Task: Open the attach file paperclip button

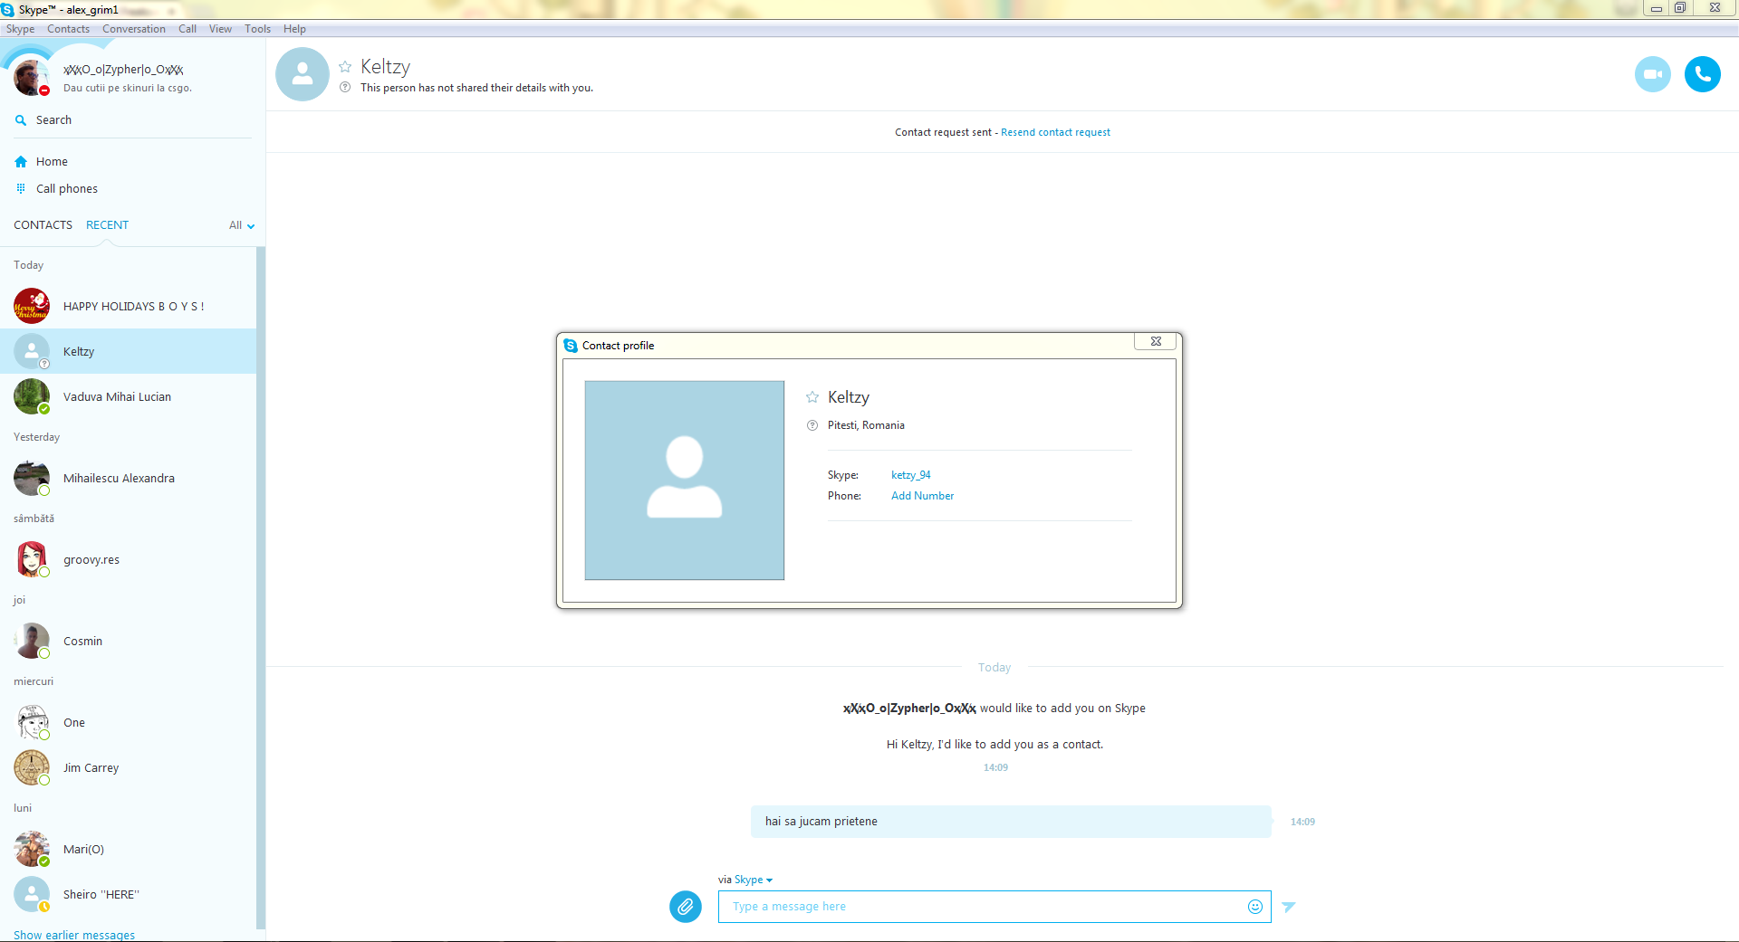Action: (x=686, y=906)
